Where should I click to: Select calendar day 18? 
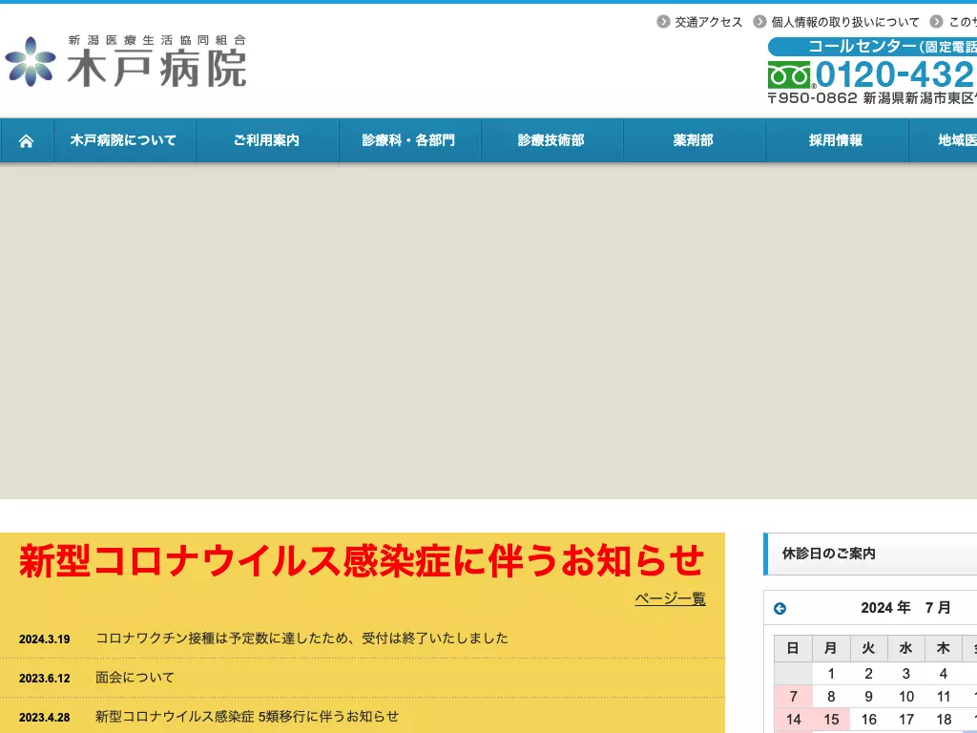tap(944, 720)
